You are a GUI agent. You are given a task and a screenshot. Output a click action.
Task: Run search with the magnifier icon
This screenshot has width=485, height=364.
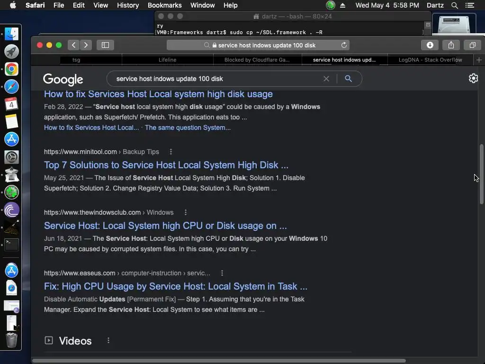point(348,79)
